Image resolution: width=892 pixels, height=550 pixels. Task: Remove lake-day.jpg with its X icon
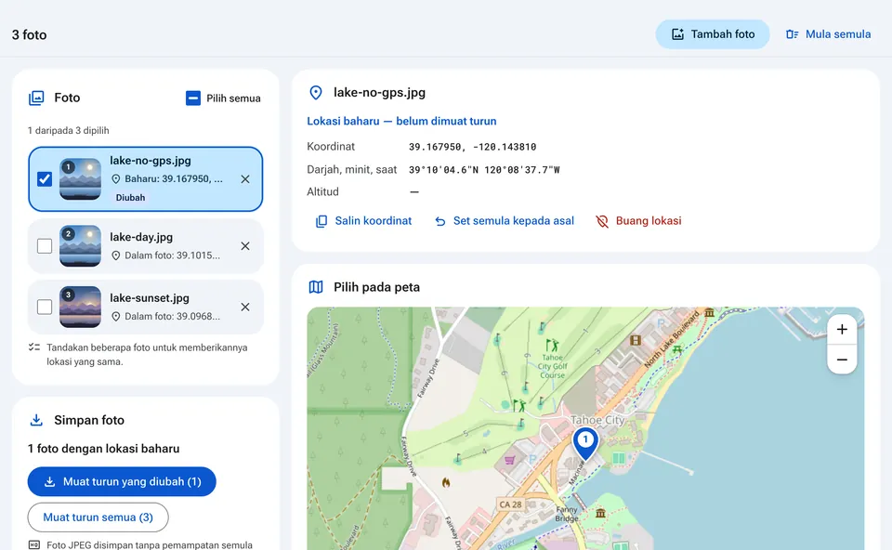click(245, 246)
